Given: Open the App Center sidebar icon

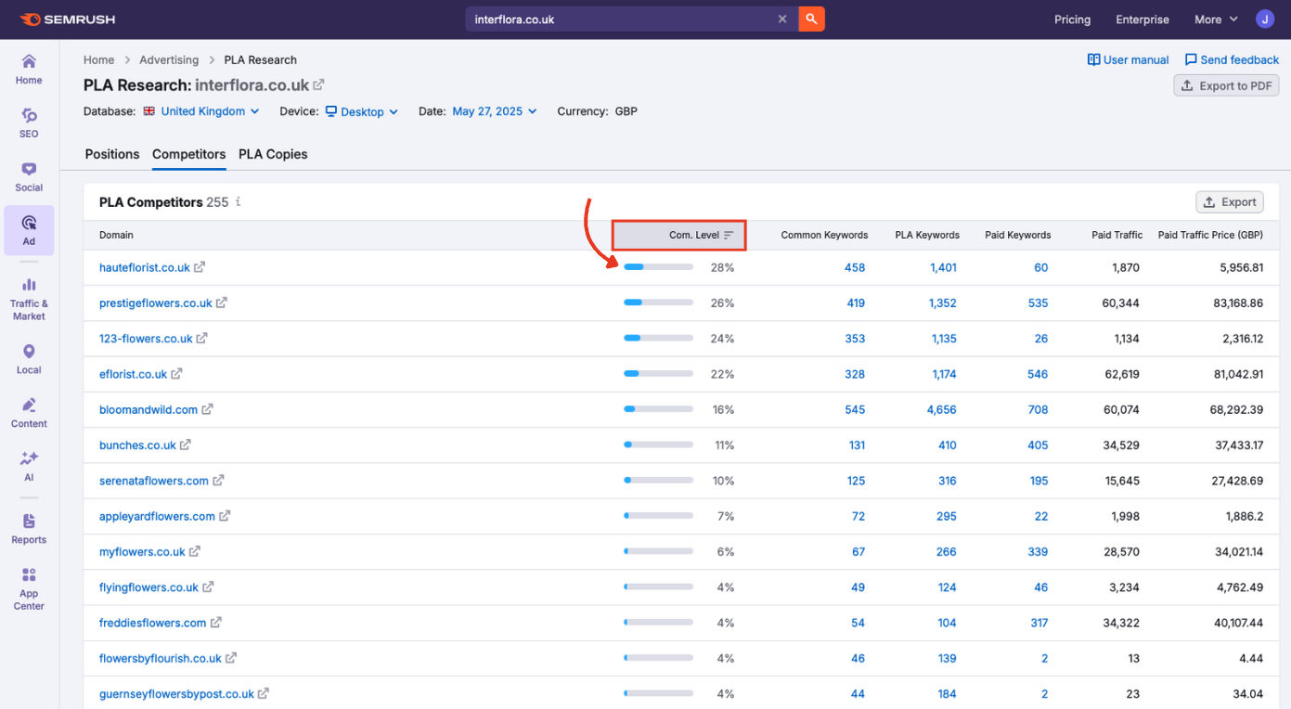Looking at the screenshot, I should point(29,588).
